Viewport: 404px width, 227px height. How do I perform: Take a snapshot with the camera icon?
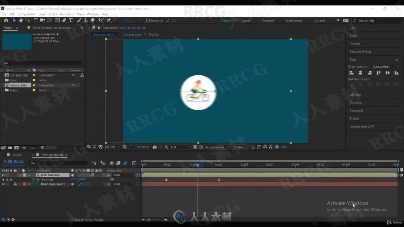[154, 147]
